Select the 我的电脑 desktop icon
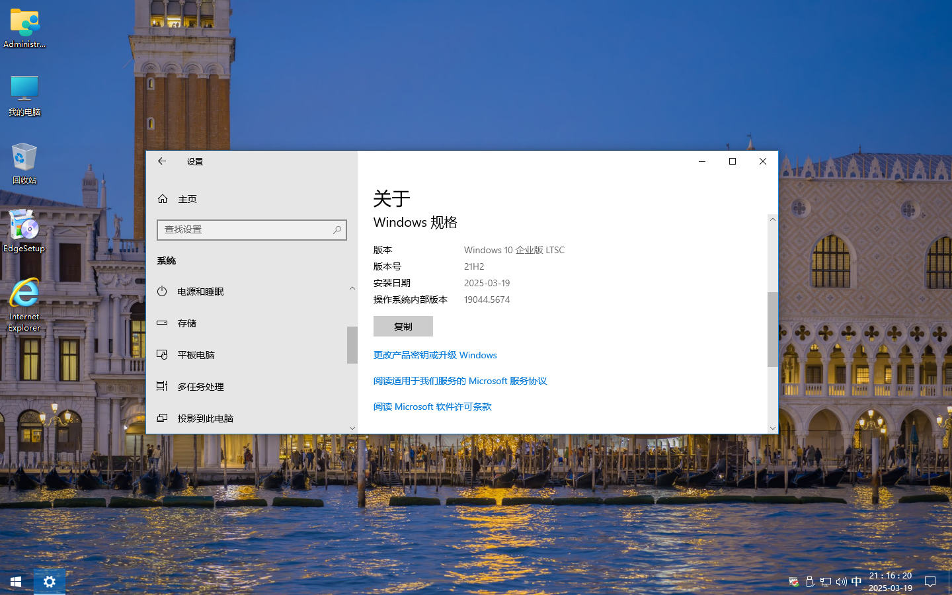952x595 pixels. click(x=24, y=96)
